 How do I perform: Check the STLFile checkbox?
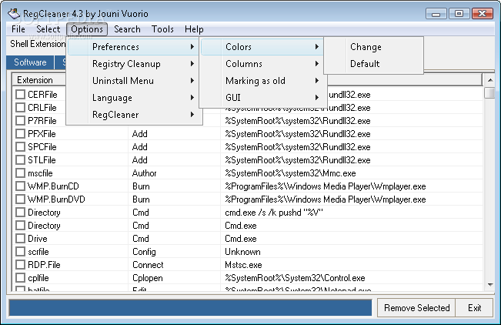point(20,160)
